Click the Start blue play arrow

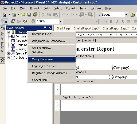[99, 15]
